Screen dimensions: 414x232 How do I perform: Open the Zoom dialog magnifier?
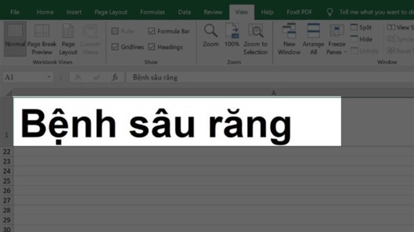tap(211, 36)
